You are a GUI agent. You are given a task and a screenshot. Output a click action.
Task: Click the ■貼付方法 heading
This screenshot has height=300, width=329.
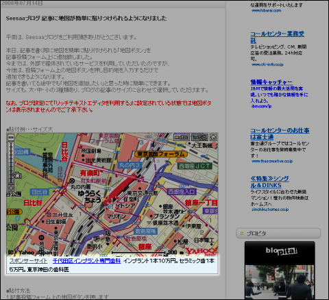pos(19,290)
